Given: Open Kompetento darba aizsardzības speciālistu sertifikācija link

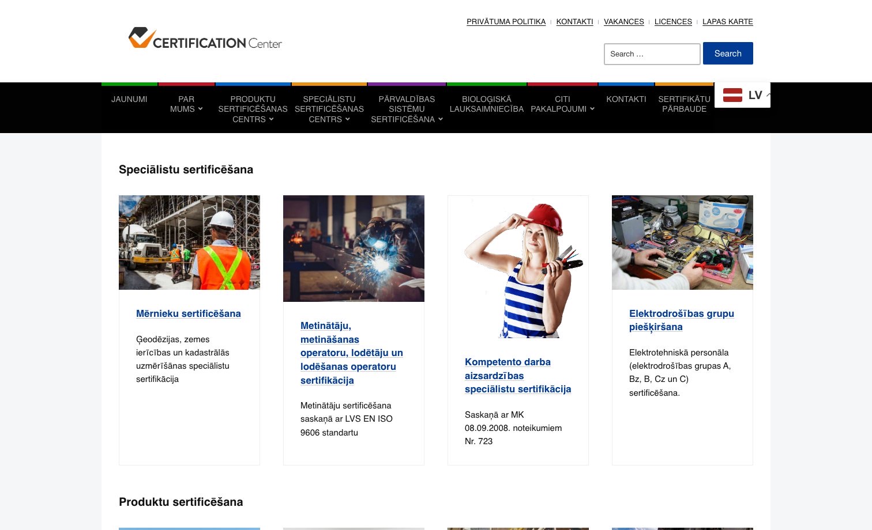Looking at the screenshot, I should (517, 375).
